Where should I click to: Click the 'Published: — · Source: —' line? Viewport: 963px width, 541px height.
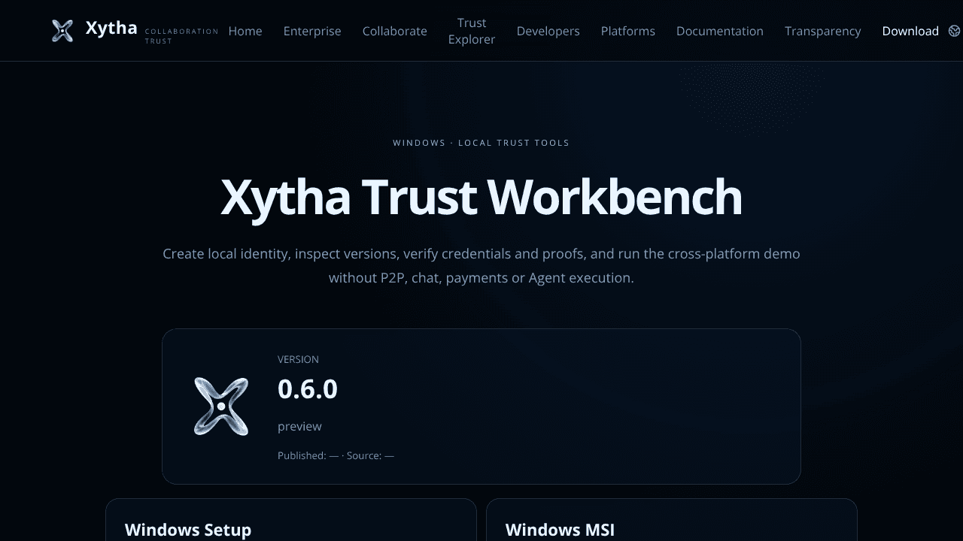336,455
